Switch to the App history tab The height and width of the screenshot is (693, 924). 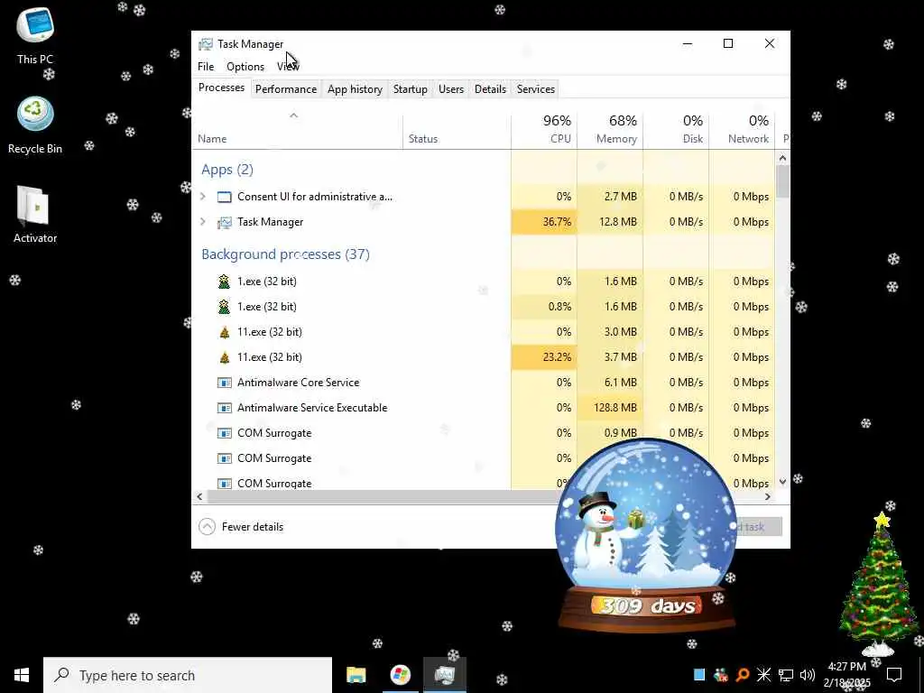pos(355,89)
